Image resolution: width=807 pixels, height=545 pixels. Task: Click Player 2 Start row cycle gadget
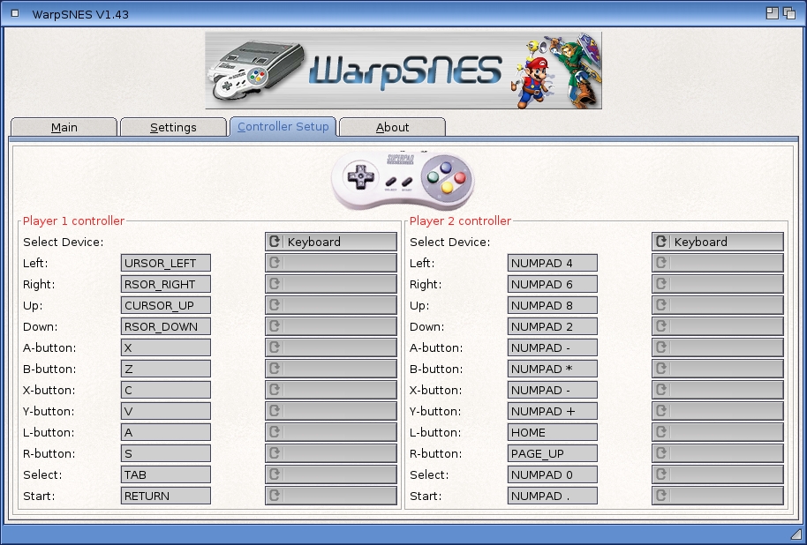pyautogui.click(x=718, y=496)
